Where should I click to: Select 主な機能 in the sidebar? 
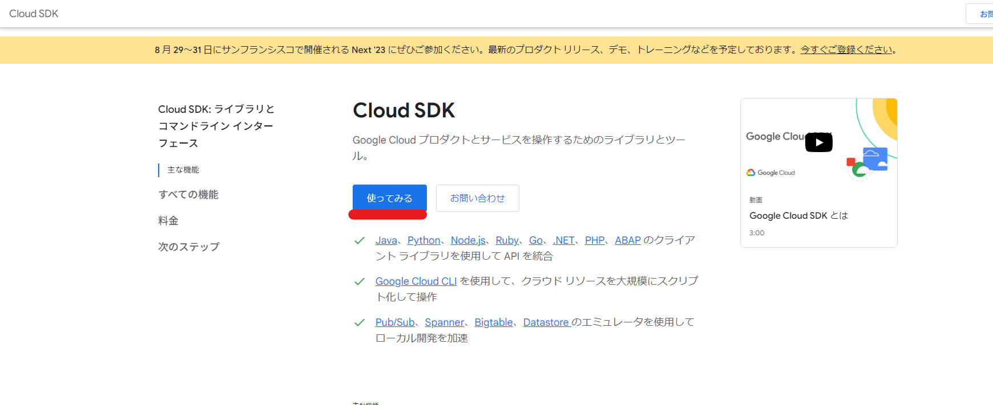point(183,170)
